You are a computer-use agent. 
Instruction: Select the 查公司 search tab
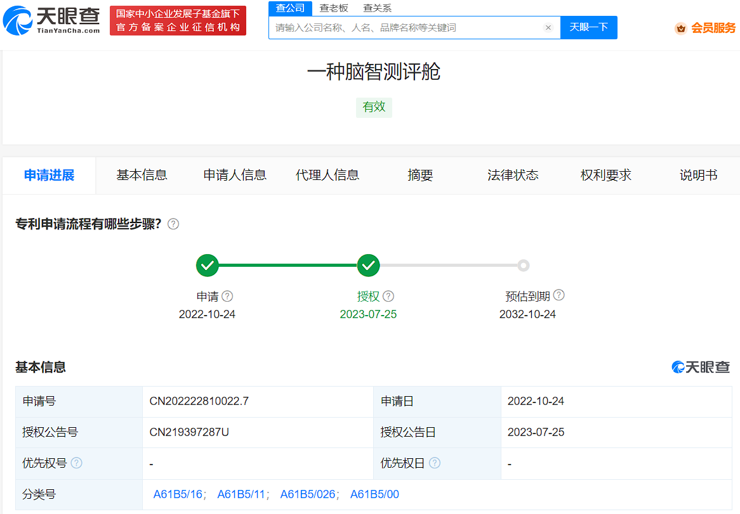tap(290, 8)
